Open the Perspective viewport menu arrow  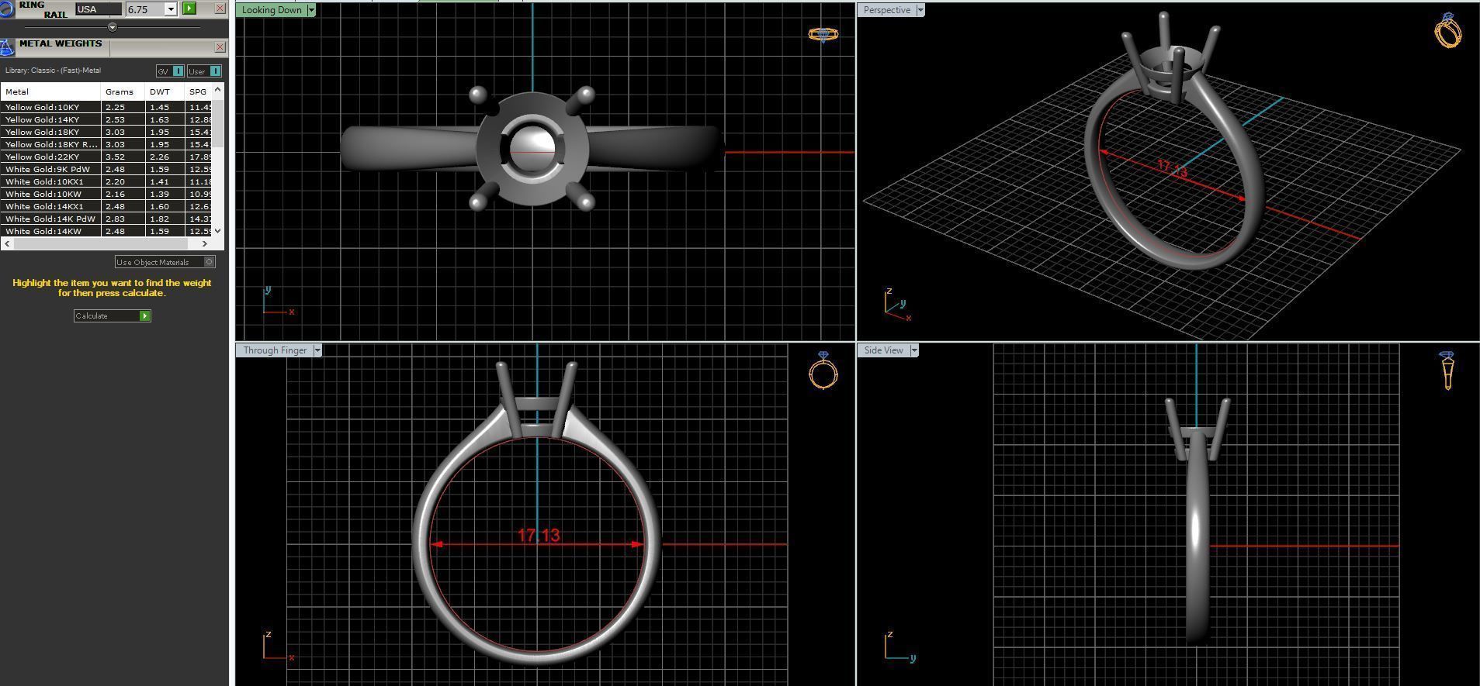[x=920, y=10]
